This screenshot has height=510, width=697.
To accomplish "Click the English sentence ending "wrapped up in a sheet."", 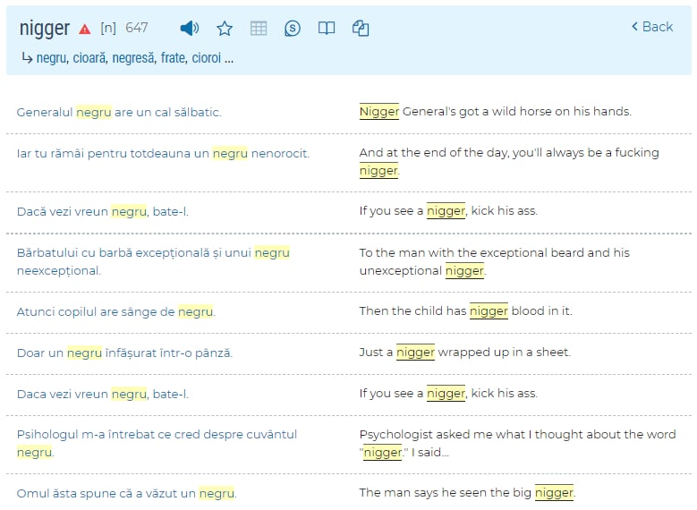I will (x=465, y=353).
